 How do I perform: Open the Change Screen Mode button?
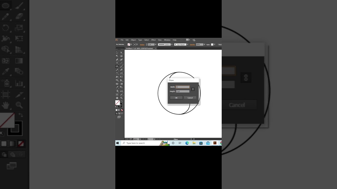click(119, 117)
